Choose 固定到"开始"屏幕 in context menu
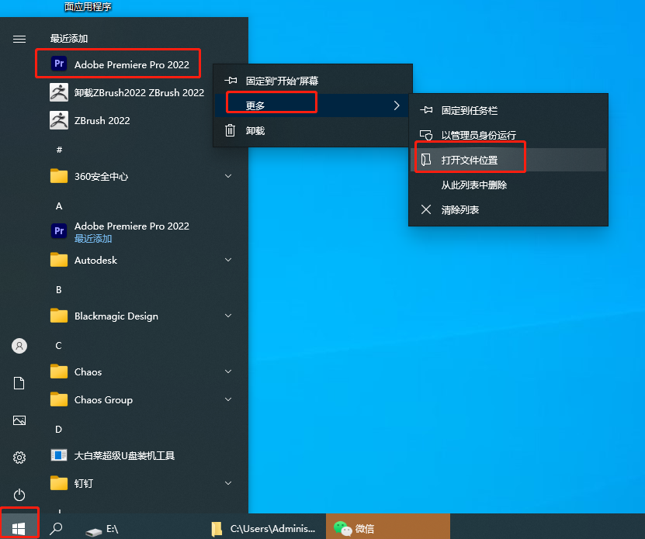The image size is (645, 539). [313, 81]
